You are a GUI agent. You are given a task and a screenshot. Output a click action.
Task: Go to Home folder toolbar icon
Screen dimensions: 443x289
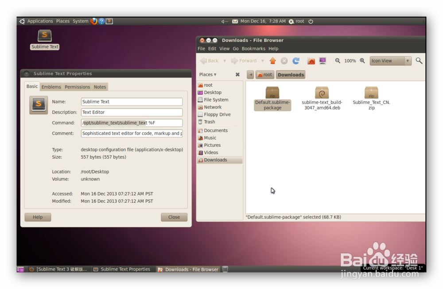pos(311,61)
